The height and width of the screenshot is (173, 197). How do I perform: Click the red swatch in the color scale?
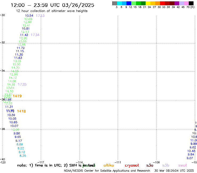tap(162, 3)
